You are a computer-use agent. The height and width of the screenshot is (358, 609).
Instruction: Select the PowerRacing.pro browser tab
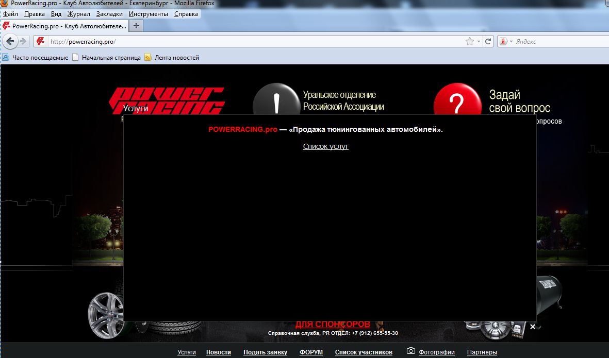[x=64, y=26]
